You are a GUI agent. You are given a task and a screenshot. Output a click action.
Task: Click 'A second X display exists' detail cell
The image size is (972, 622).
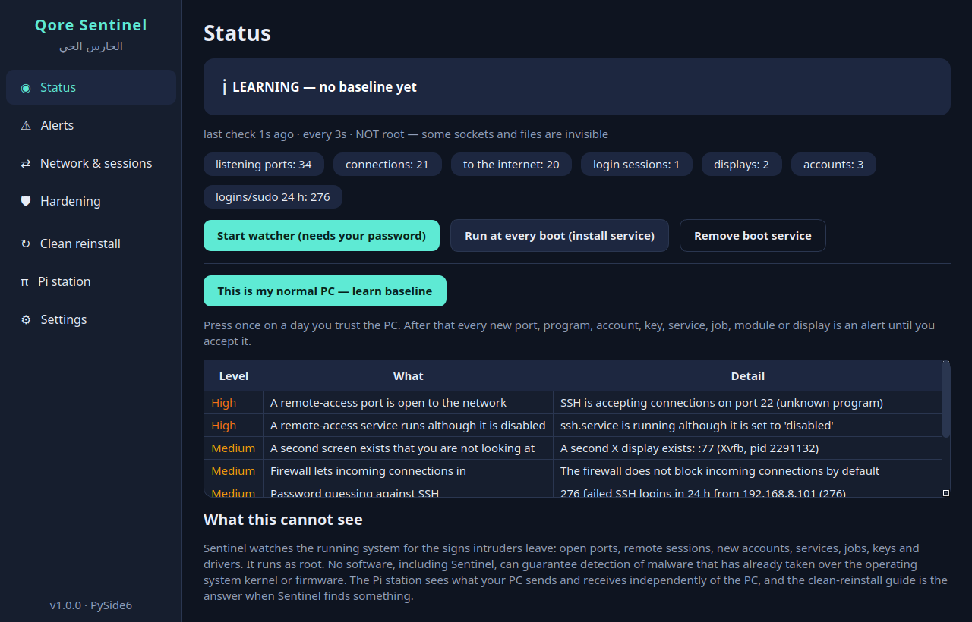point(748,448)
